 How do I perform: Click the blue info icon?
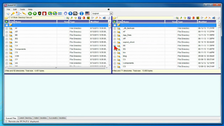click(81, 13)
